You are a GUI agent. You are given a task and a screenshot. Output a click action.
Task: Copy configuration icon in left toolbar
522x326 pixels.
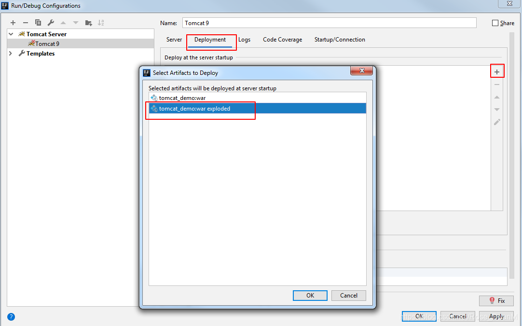pyautogui.click(x=38, y=23)
